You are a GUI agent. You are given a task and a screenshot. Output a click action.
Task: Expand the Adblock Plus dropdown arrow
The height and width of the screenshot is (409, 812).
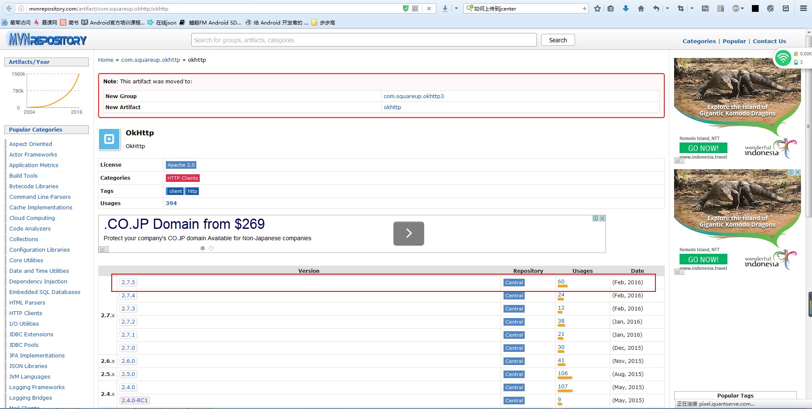[x=743, y=8]
